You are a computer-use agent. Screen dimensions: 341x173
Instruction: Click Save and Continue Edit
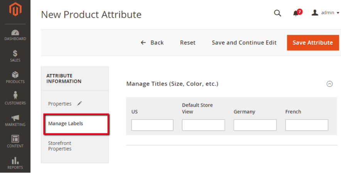(x=244, y=43)
